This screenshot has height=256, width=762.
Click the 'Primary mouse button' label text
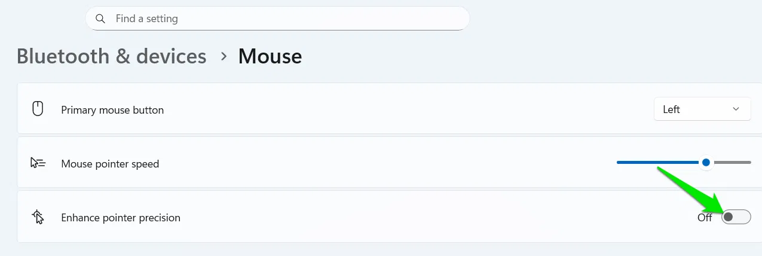pyautogui.click(x=112, y=110)
